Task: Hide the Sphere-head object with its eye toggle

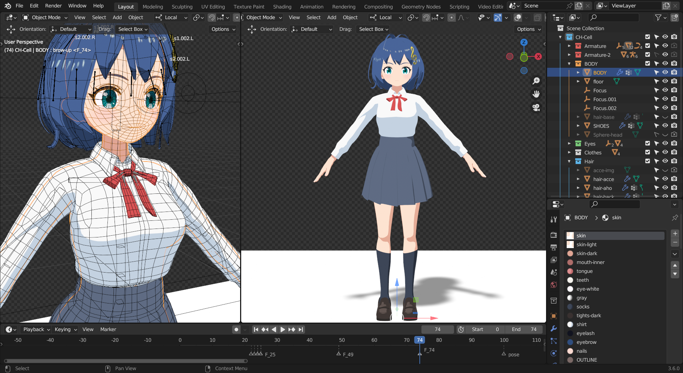Action: [x=665, y=135]
